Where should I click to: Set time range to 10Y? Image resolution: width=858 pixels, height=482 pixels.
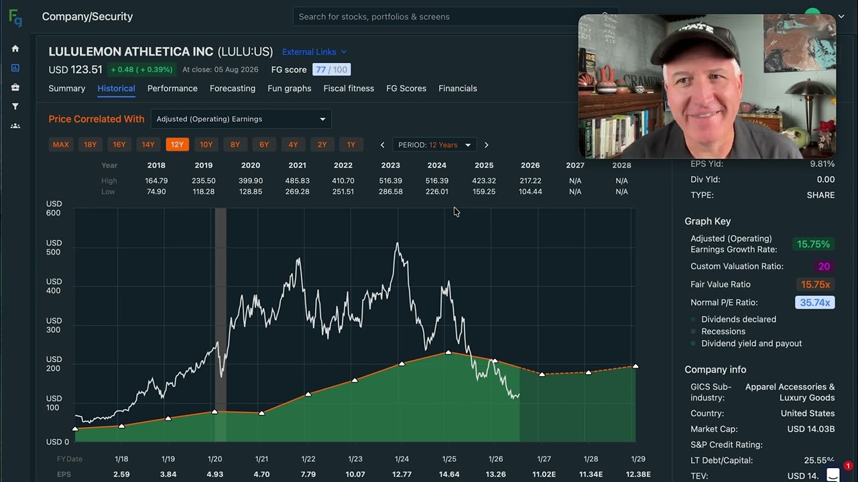(x=206, y=145)
